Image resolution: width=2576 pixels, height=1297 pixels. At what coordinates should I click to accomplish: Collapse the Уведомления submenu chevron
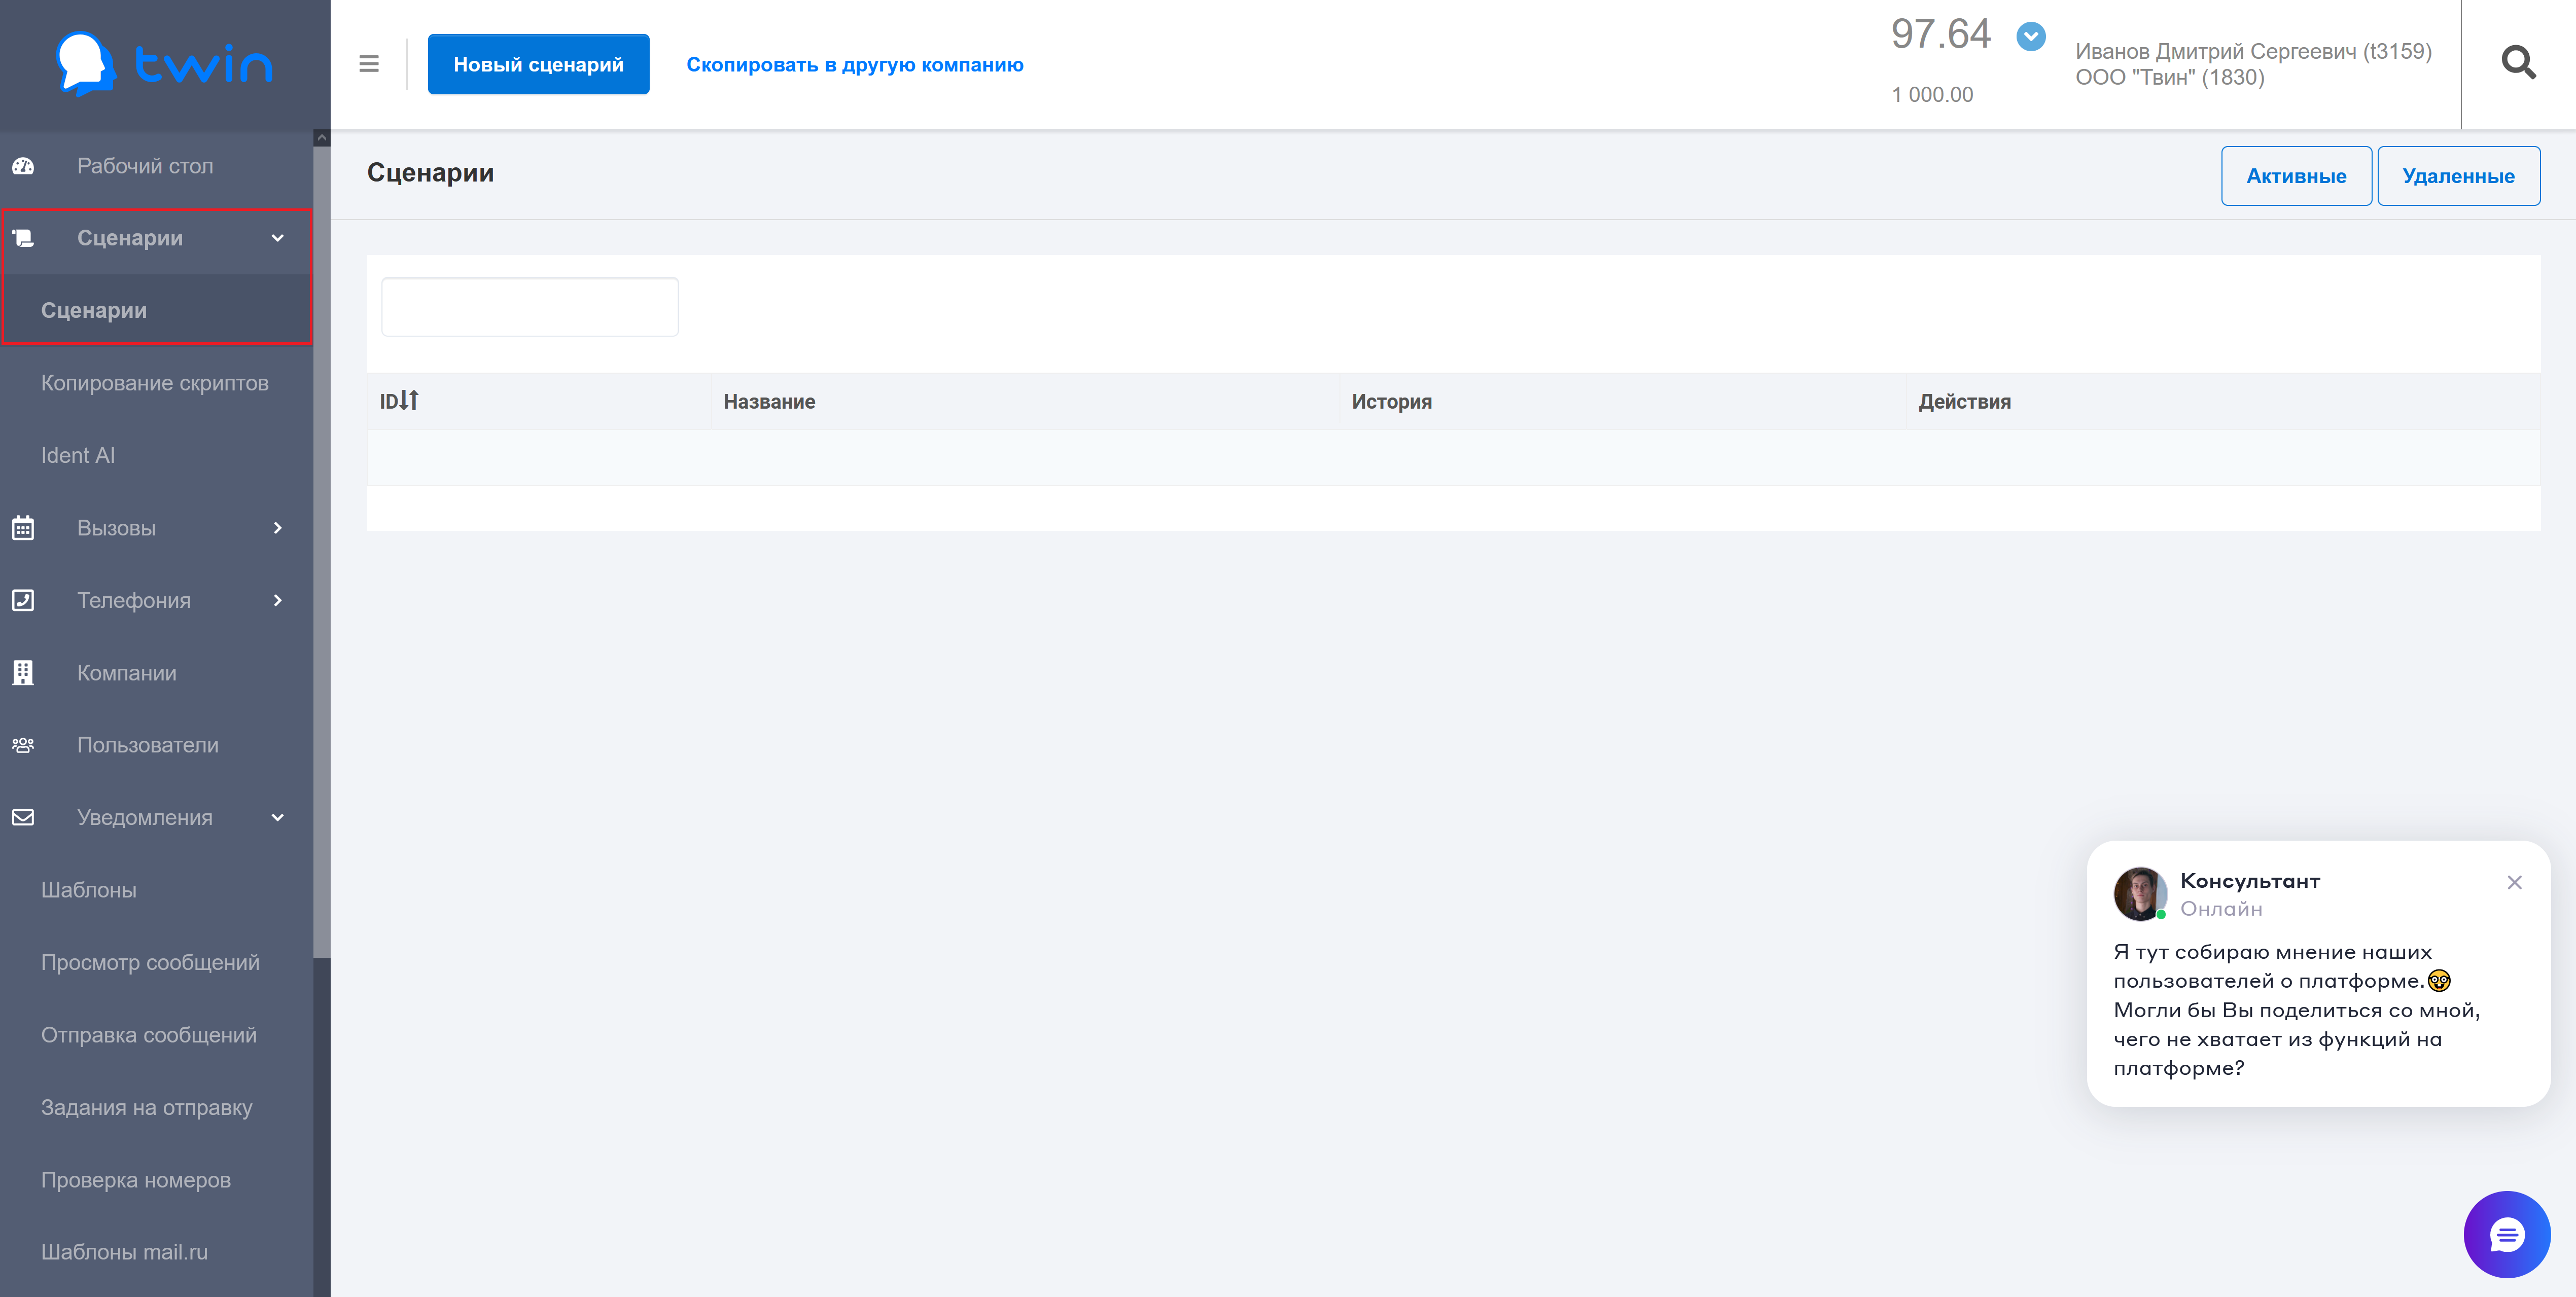278,817
